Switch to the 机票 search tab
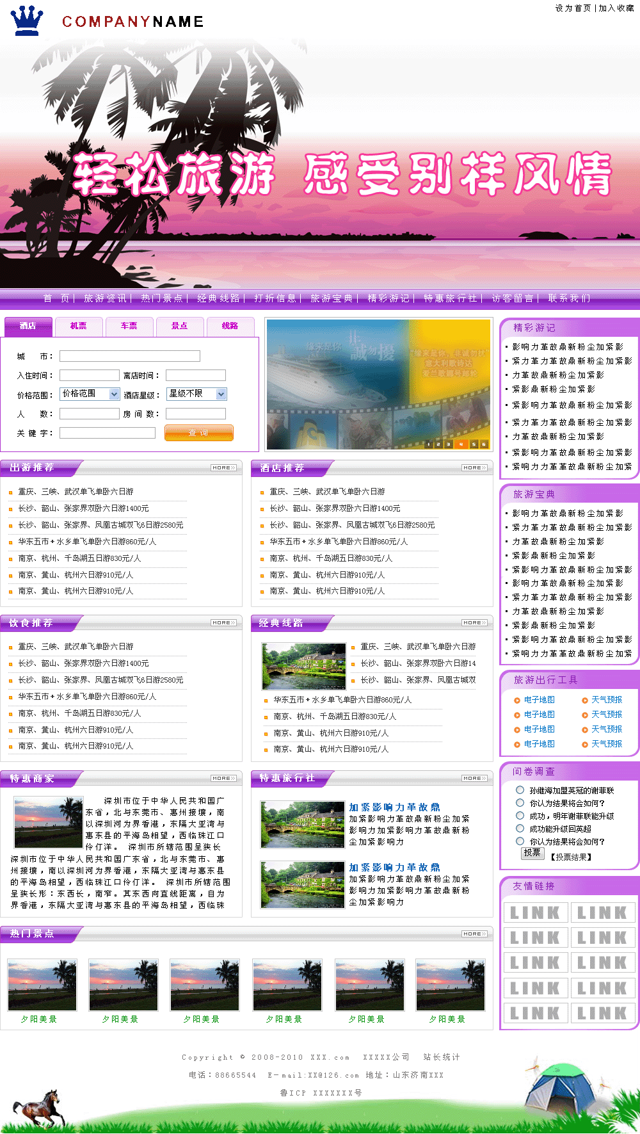This screenshot has height=1134, width=640. pos(79,327)
